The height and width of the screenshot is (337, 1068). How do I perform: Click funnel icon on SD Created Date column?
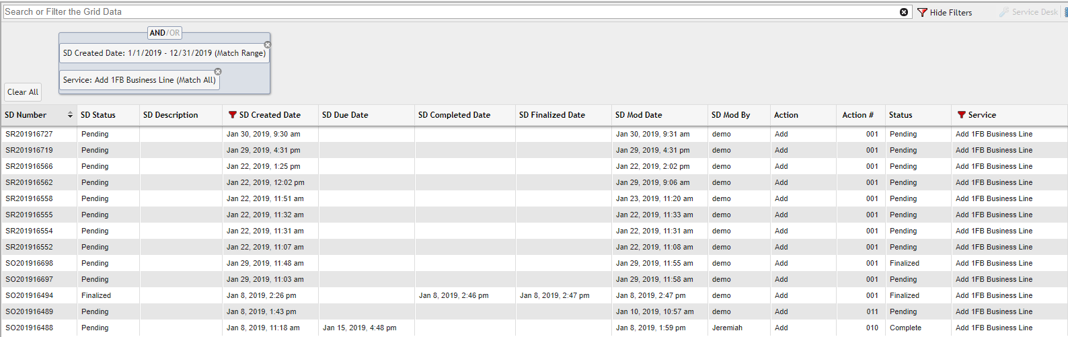tap(232, 115)
